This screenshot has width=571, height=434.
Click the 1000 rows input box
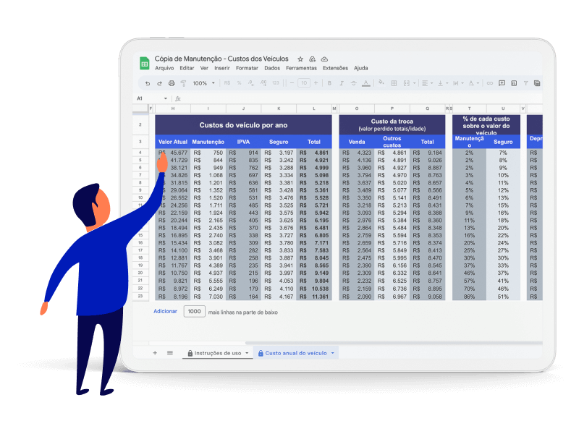tap(194, 311)
